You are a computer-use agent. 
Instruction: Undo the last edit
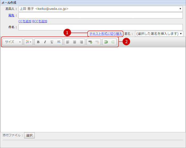tap(106, 42)
